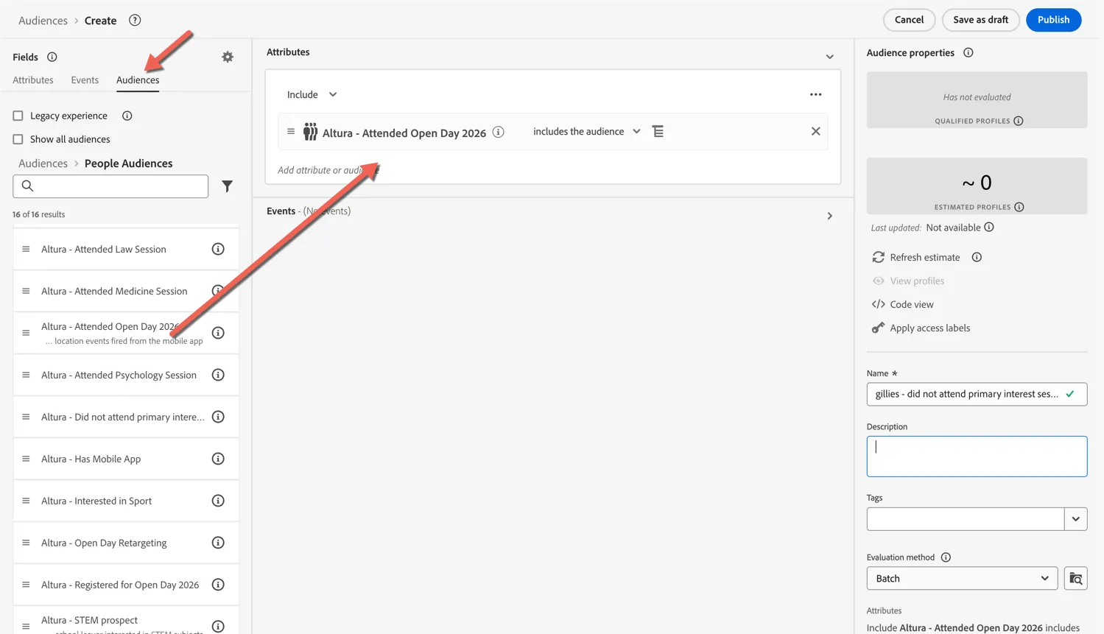Image resolution: width=1104 pixels, height=634 pixels.
Task: Open the includes the audience operator dropdown
Action: pos(586,131)
